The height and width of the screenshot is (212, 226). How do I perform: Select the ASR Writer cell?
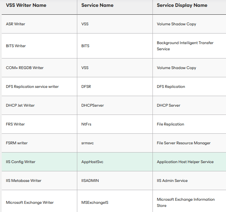[x=39, y=24]
